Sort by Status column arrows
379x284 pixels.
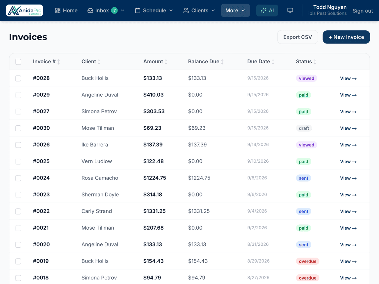click(x=315, y=62)
